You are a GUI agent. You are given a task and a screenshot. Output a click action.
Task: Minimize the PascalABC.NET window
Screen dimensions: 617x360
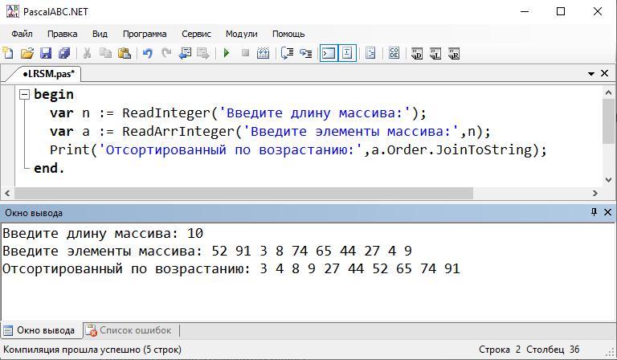(x=525, y=11)
